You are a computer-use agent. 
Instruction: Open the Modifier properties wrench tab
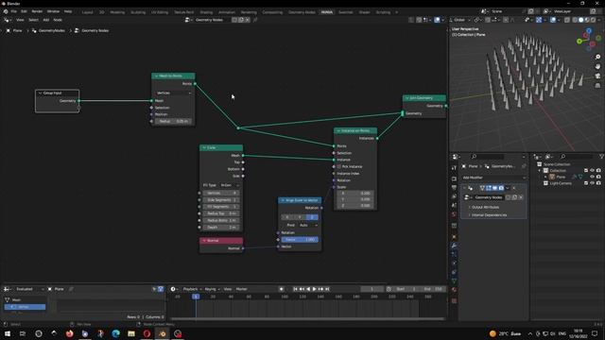pos(454,246)
